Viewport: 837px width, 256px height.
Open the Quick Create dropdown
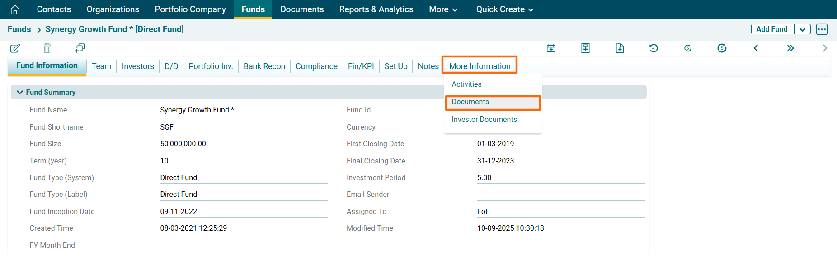click(504, 9)
